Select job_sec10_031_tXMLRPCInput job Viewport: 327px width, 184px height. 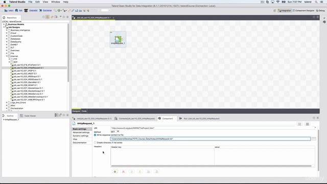click(x=29, y=100)
